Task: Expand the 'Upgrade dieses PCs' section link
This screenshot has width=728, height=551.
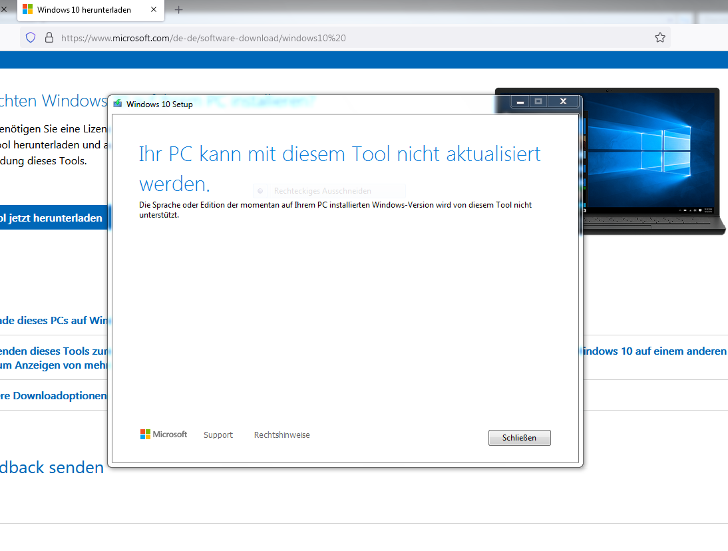Action: (x=54, y=320)
